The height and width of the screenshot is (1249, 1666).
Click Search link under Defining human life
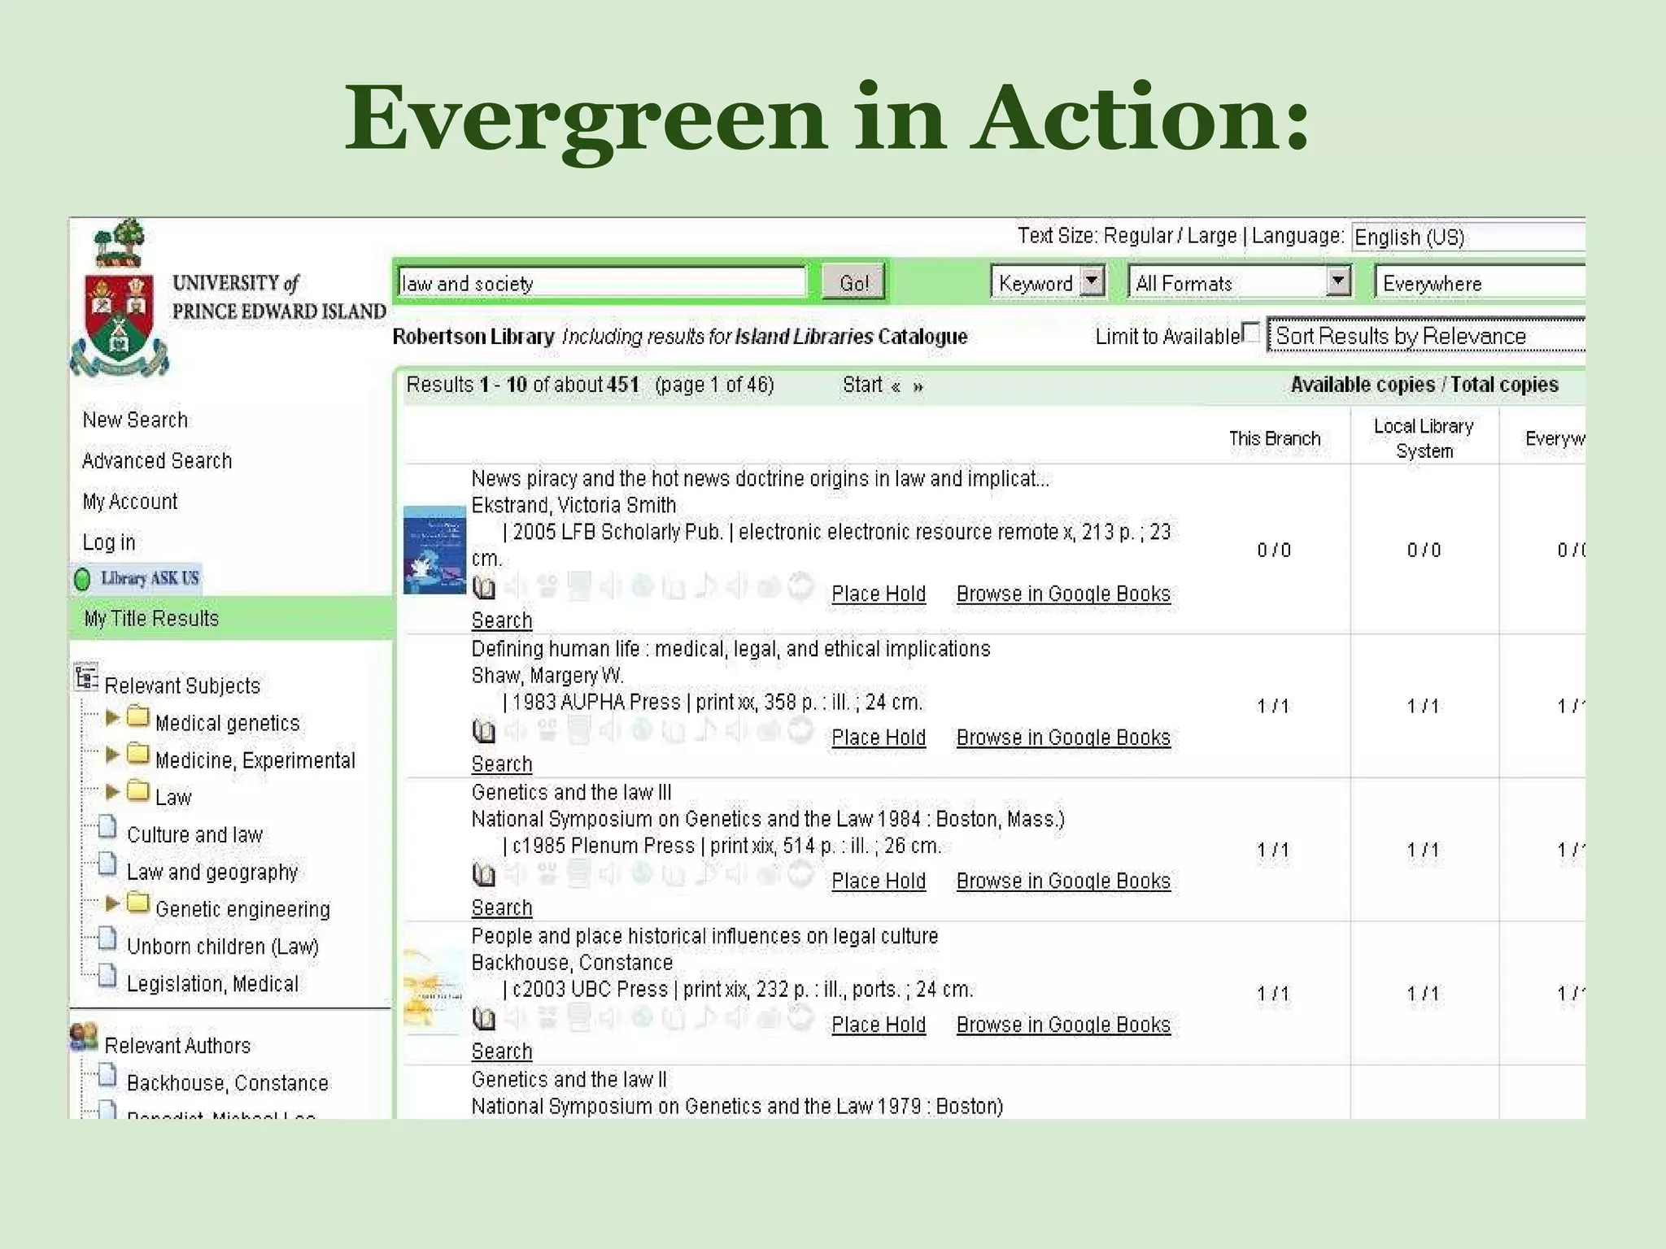coord(502,764)
